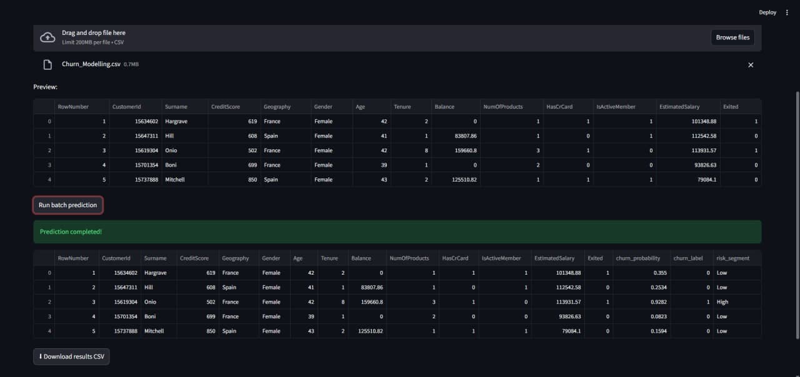Viewport: 800px width, 377px height.
Task: Open the three-dot Streamlit options menu
Action: click(x=787, y=12)
